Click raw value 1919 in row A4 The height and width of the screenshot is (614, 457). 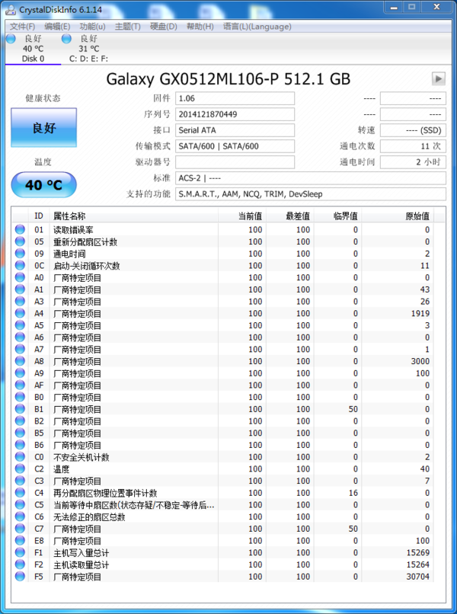420,313
